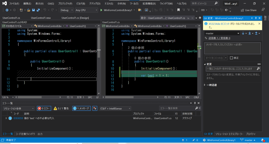269x144 pixels.
Task: Click the backward navigation arrow near Live Share
Action: pyautogui.click(x=226, y=10)
